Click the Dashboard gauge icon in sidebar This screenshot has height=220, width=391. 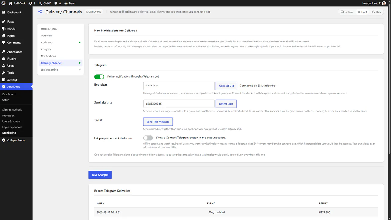pyautogui.click(x=4, y=13)
